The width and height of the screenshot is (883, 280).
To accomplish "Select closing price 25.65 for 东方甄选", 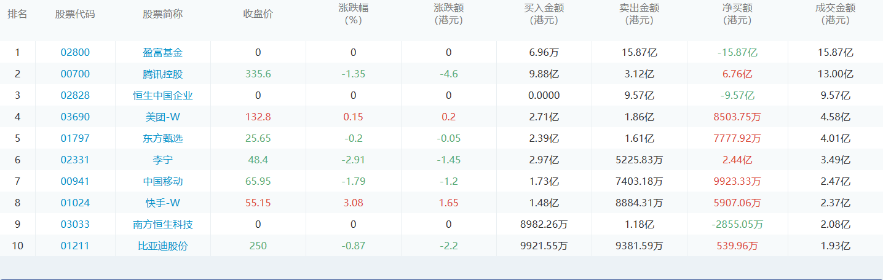I will click(x=258, y=139).
